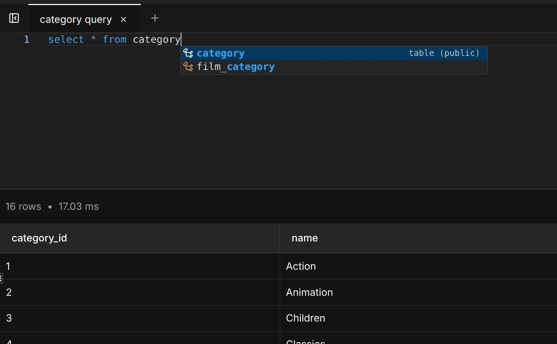Open a new query tab with plus icon
This screenshot has width=557, height=344.
(155, 17)
